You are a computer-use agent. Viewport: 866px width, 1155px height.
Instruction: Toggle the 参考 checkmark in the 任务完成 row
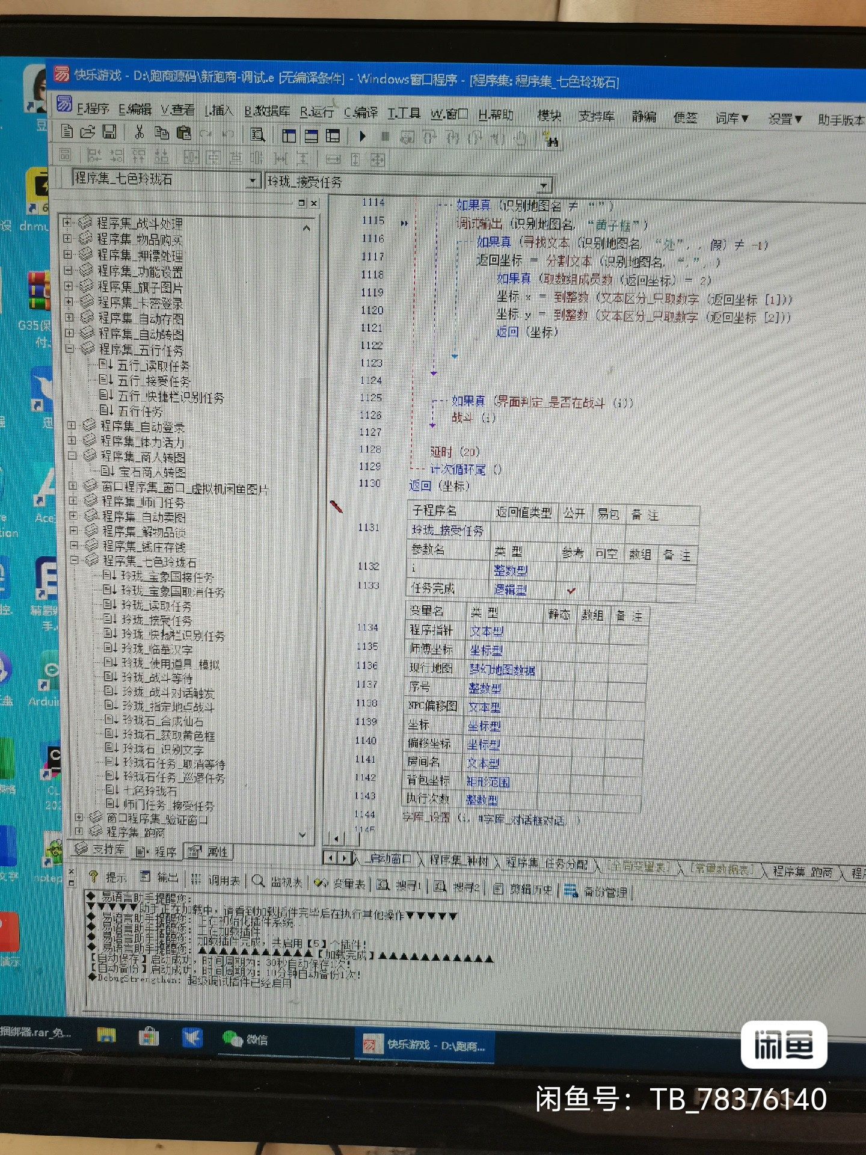pos(571,591)
